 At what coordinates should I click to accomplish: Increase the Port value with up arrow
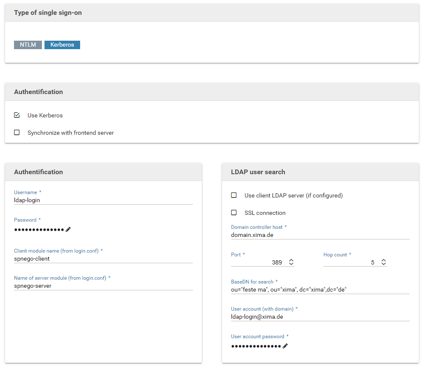pos(291,260)
